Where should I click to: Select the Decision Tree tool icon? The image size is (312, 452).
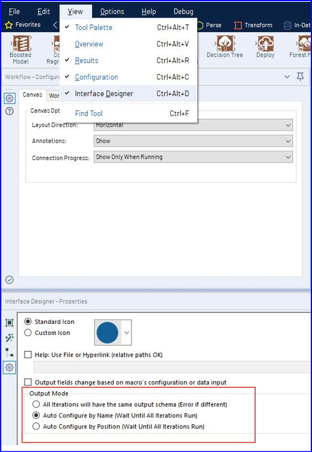point(225,44)
